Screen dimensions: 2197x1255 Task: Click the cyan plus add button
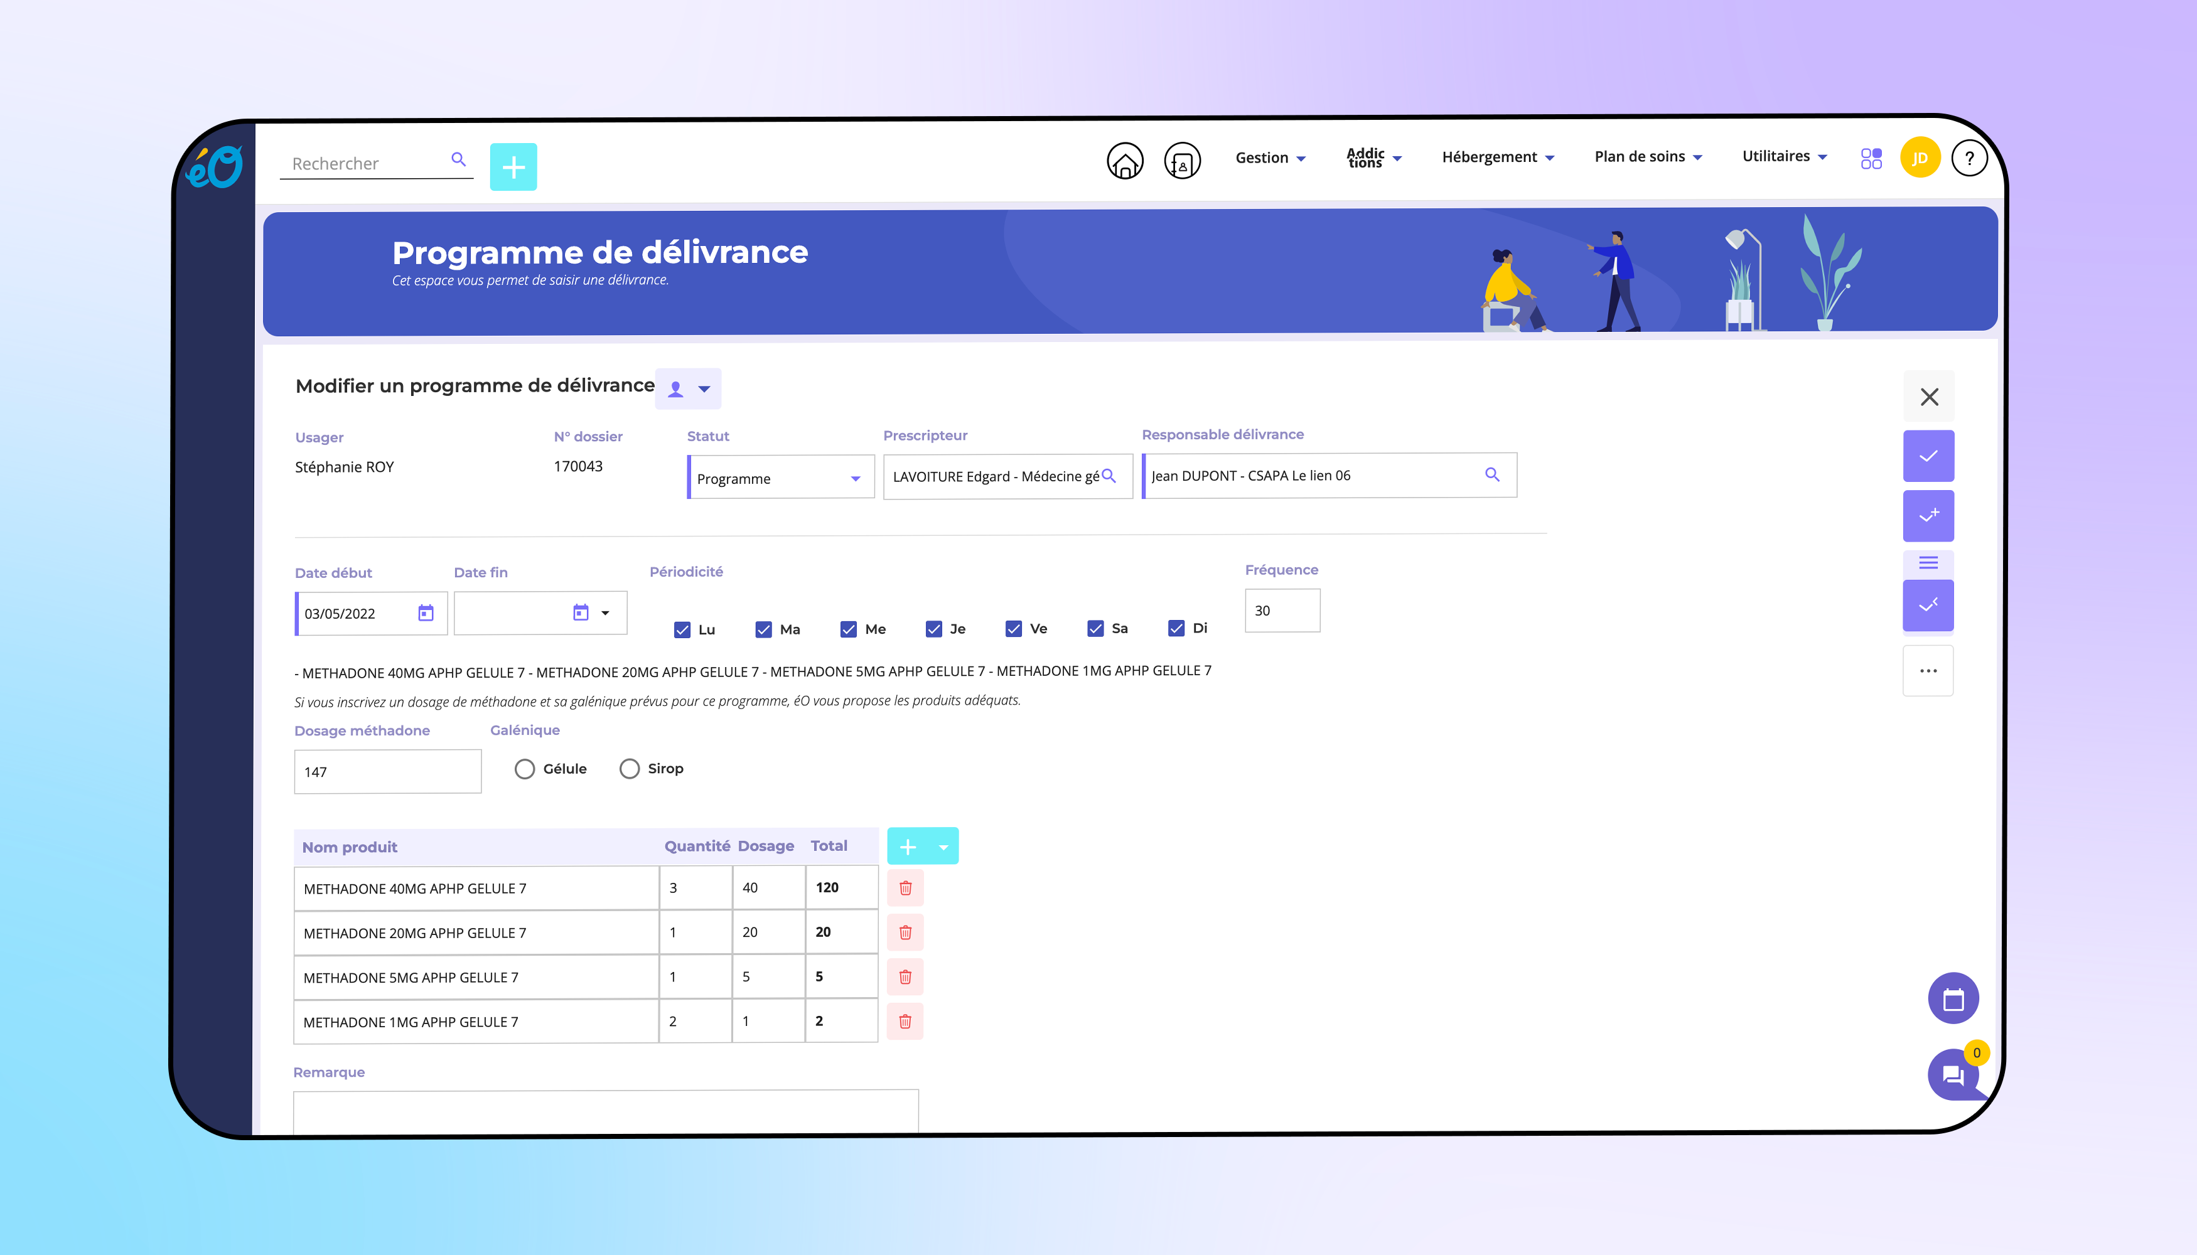(x=513, y=167)
